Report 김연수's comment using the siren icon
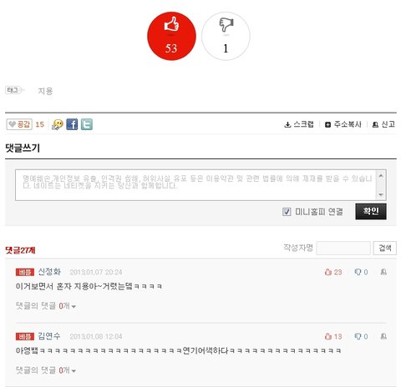The image size is (401, 387). 383,336
